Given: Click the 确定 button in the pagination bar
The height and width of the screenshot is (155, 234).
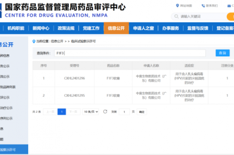Looking at the screenshot, I should coord(142,112).
